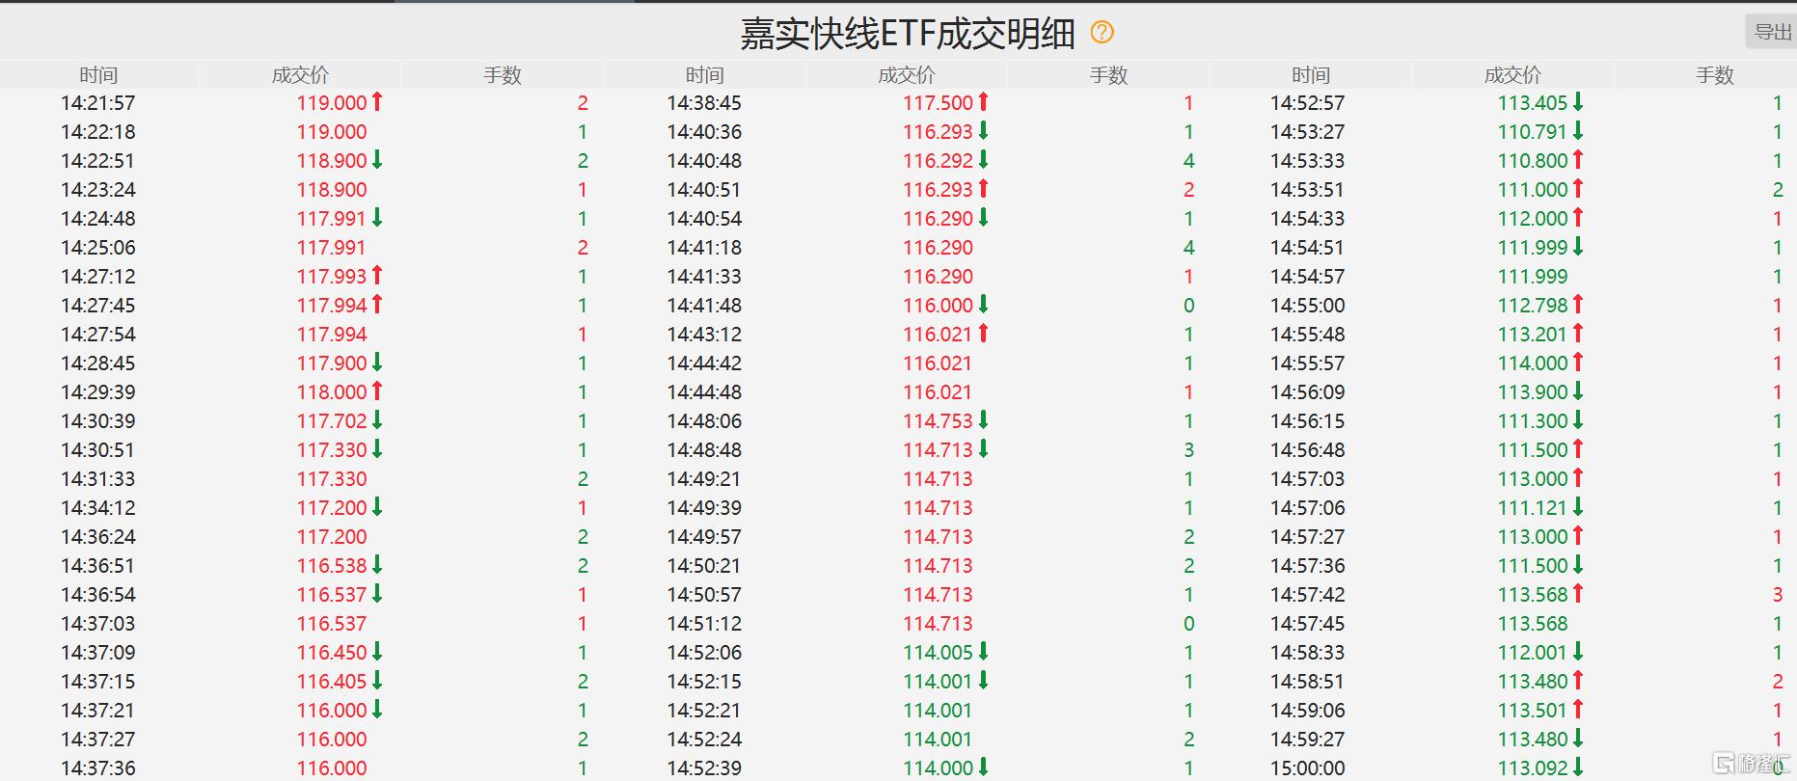Viewport: 1797px width, 781px height.
Task: Click the middle 成交价 column header
Action: (907, 75)
